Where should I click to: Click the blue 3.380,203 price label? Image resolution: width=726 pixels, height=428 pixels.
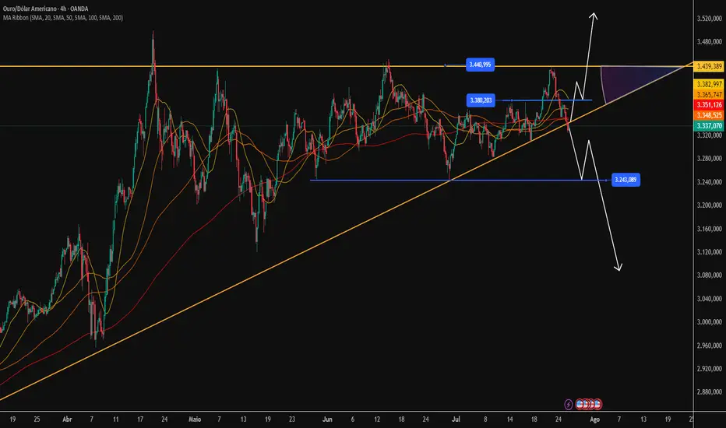pos(481,100)
